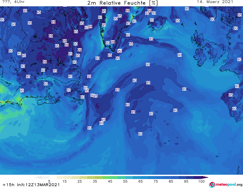The image size is (243, 188).
Task: Click the '75' tick on the color scale
Action: (155, 181)
